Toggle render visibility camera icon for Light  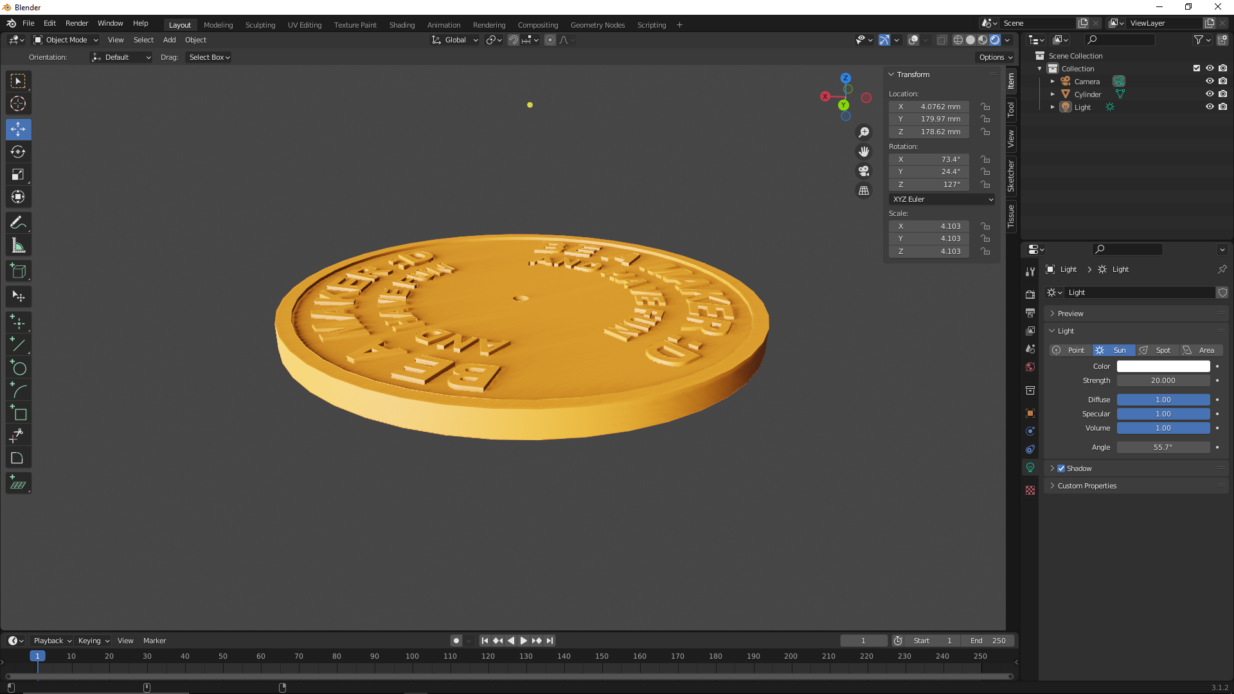tap(1223, 107)
